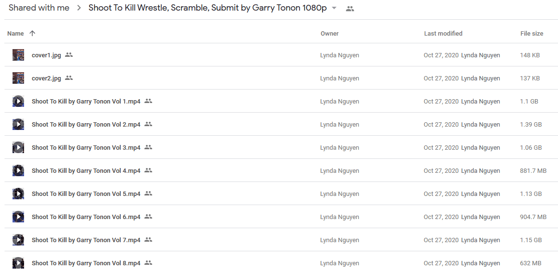This screenshot has width=558, height=272.
Task: Reverse sort using the Name arrow icon
Action: coord(32,34)
